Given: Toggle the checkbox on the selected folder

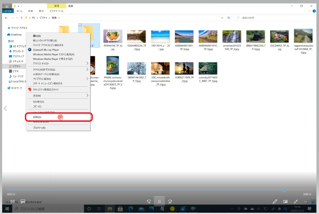Looking at the screenshot, I should 80,26.
